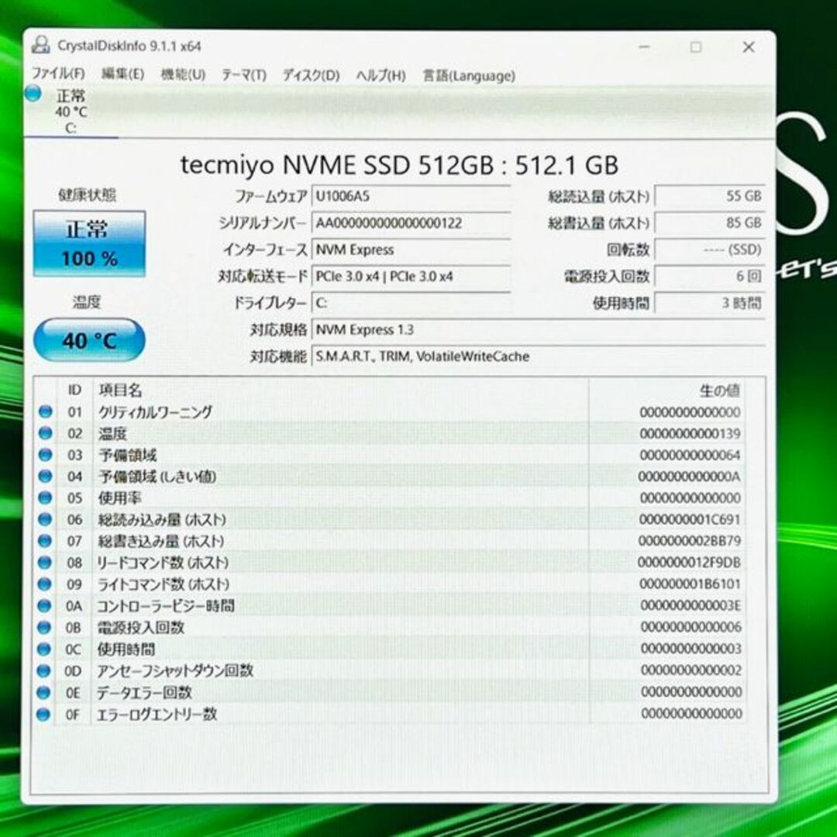This screenshot has width=837, height=837.
Task: Click the status orb for row 0C 使用時間
Action: 44,649
